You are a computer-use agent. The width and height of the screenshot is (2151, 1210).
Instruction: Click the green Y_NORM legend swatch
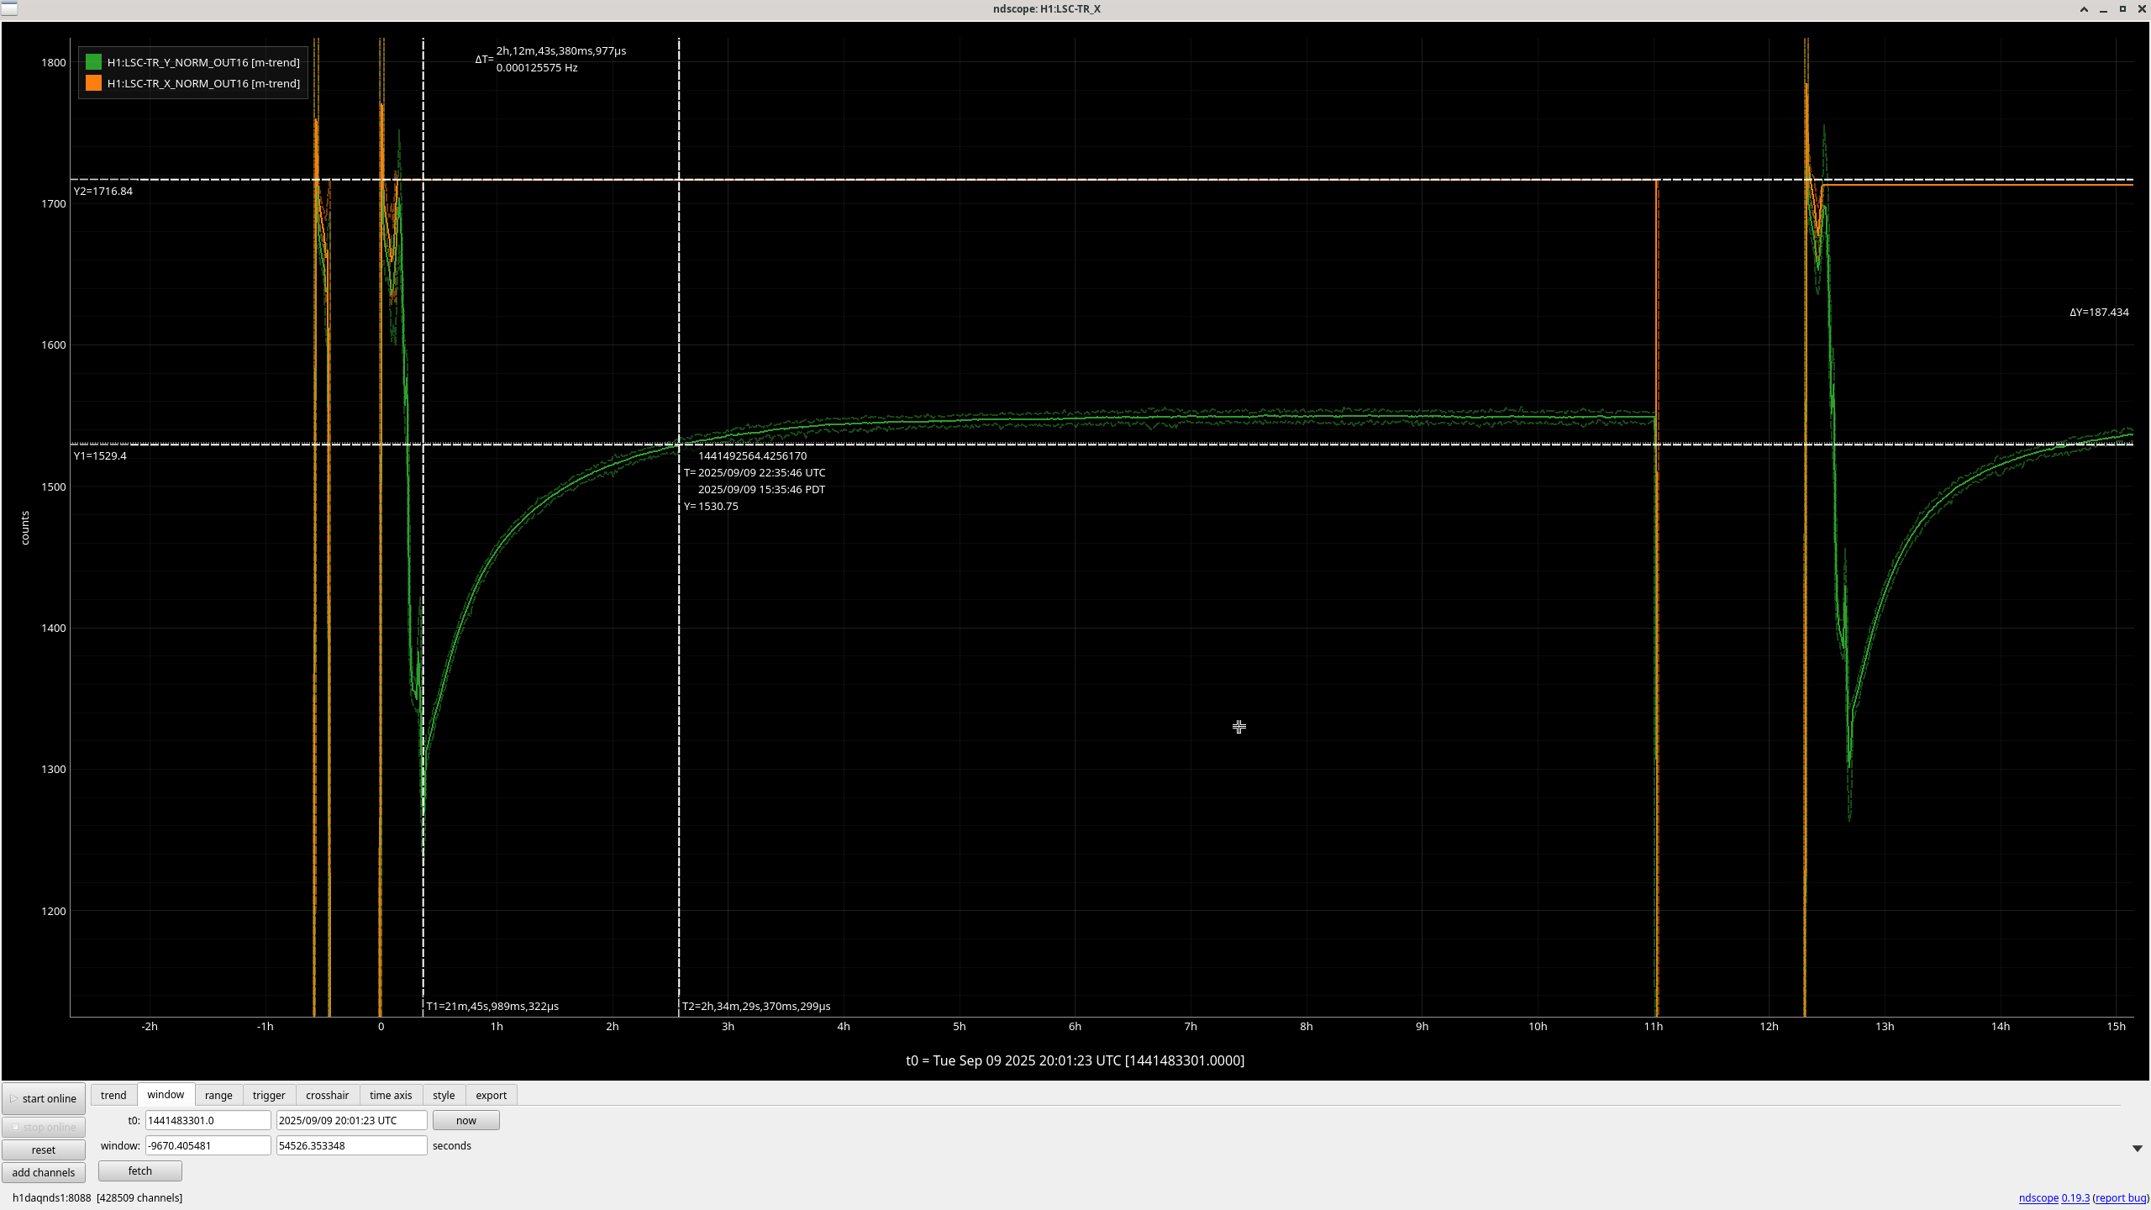point(93,62)
